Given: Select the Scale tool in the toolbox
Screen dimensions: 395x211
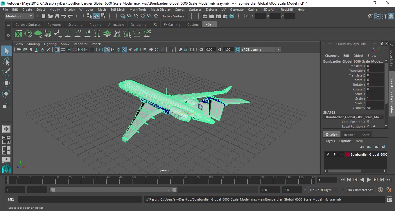Looking at the screenshot, I should (x=6, y=104).
